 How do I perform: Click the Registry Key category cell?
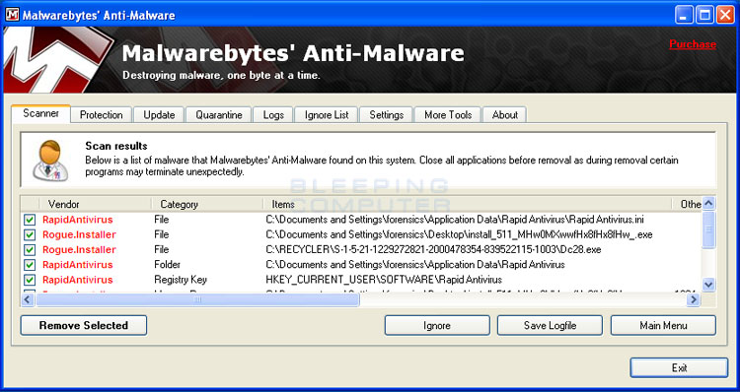[181, 280]
